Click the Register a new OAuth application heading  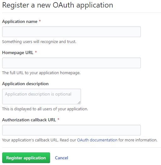[58, 5]
